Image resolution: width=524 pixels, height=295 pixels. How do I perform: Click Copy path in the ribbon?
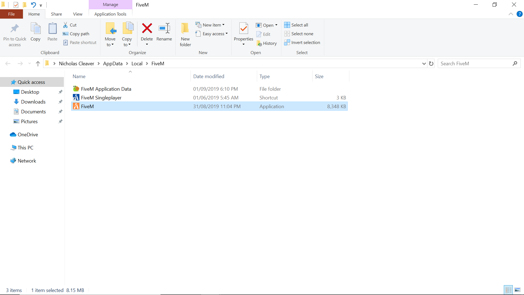(x=76, y=34)
